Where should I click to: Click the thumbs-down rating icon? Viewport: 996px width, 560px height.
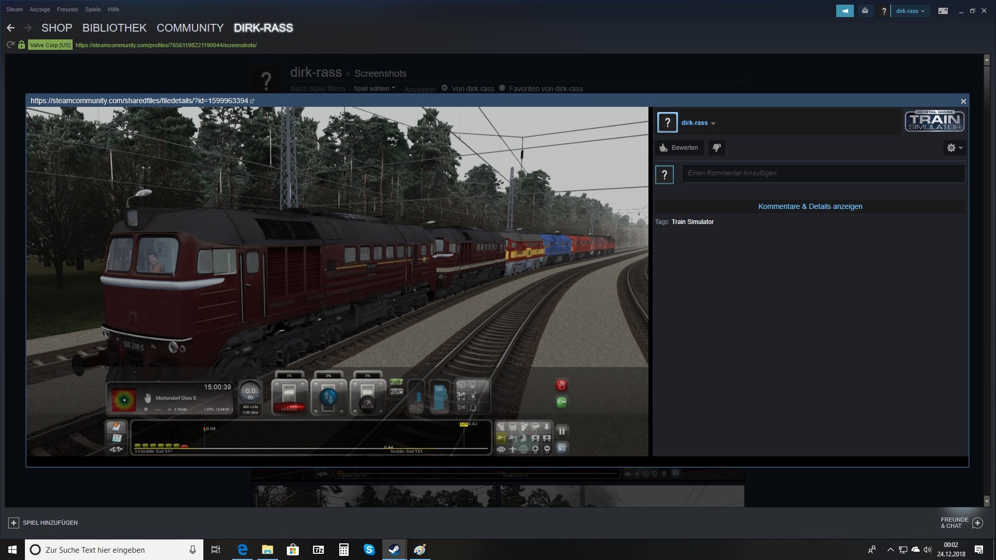[x=716, y=148]
